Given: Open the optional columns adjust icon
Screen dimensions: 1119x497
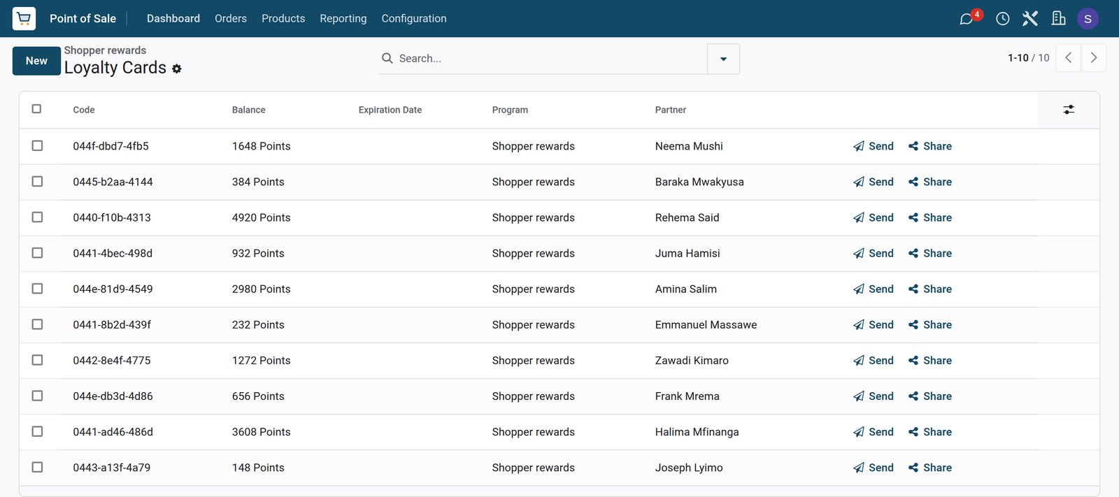Looking at the screenshot, I should (1069, 110).
